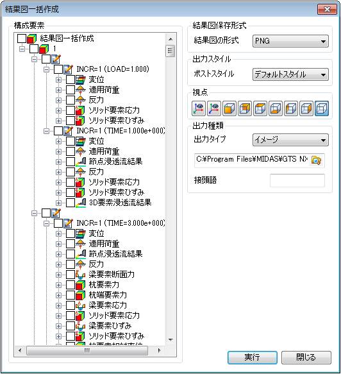Select the top face view cube icon
Screen dimensions: 341x374
[x=260, y=108]
